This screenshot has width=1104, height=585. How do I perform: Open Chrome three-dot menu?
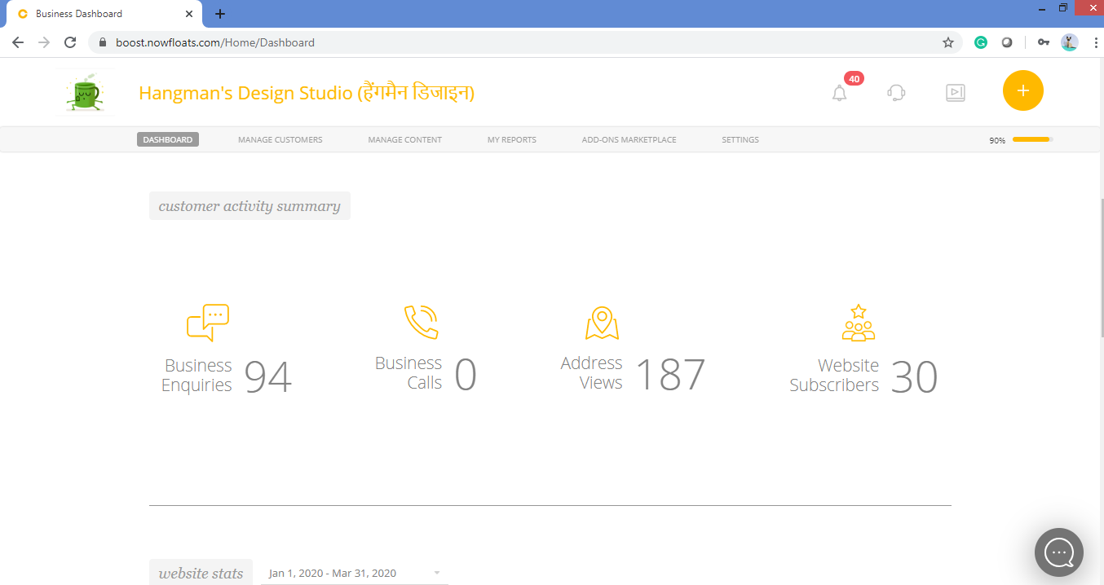pyautogui.click(x=1095, y=42)
